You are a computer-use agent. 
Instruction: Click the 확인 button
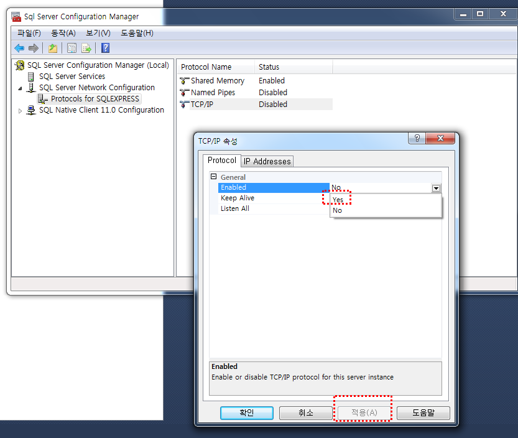point(246,413)
